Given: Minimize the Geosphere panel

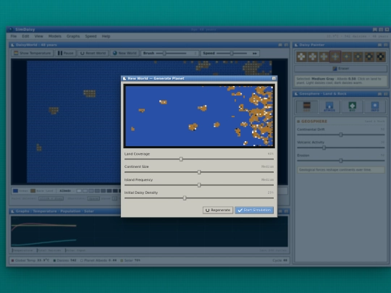Looking at the screenshot, I should 379,94.
